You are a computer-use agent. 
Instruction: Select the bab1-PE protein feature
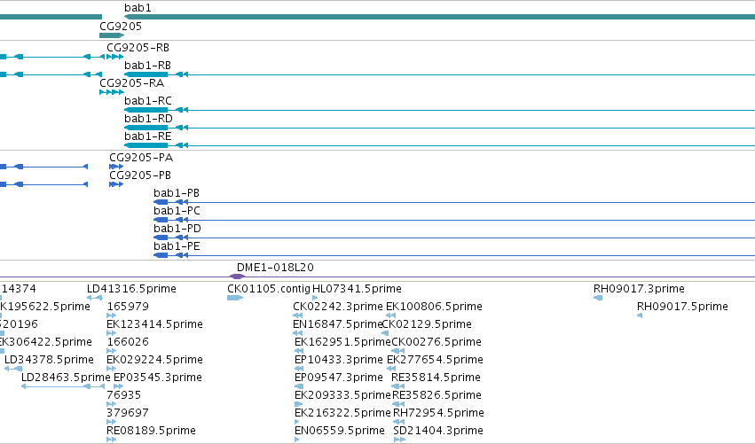(454, 255)
